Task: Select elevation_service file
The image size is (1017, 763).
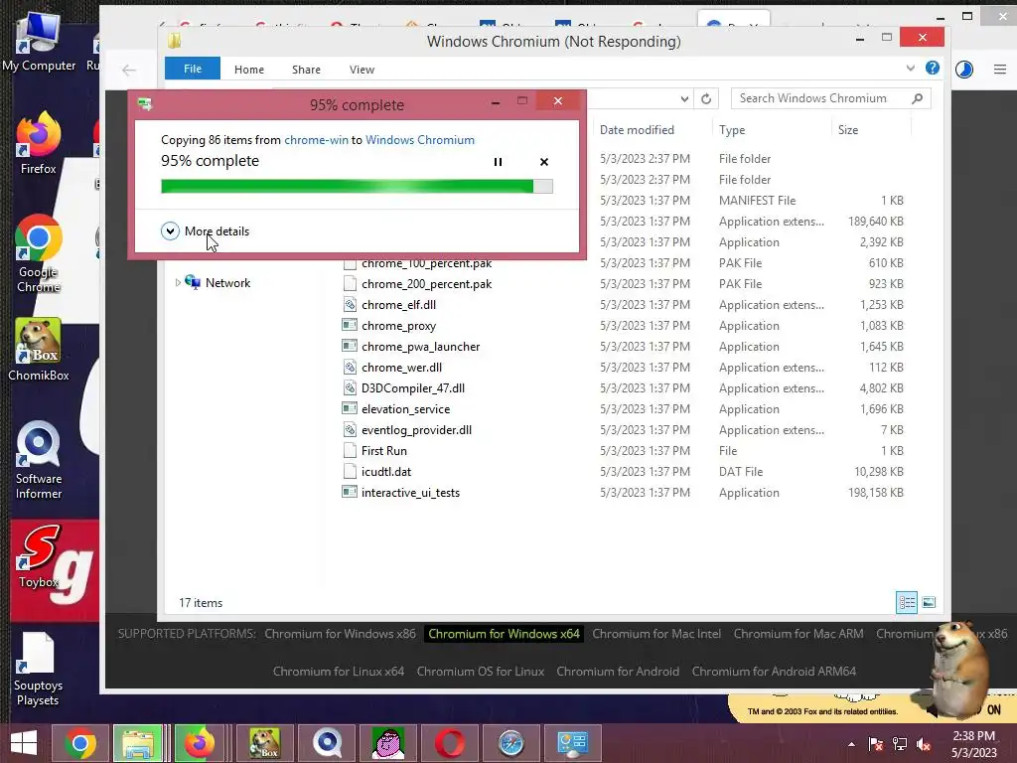Action: coord(405,408)
